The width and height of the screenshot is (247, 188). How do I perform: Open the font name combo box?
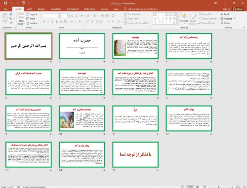51,16
